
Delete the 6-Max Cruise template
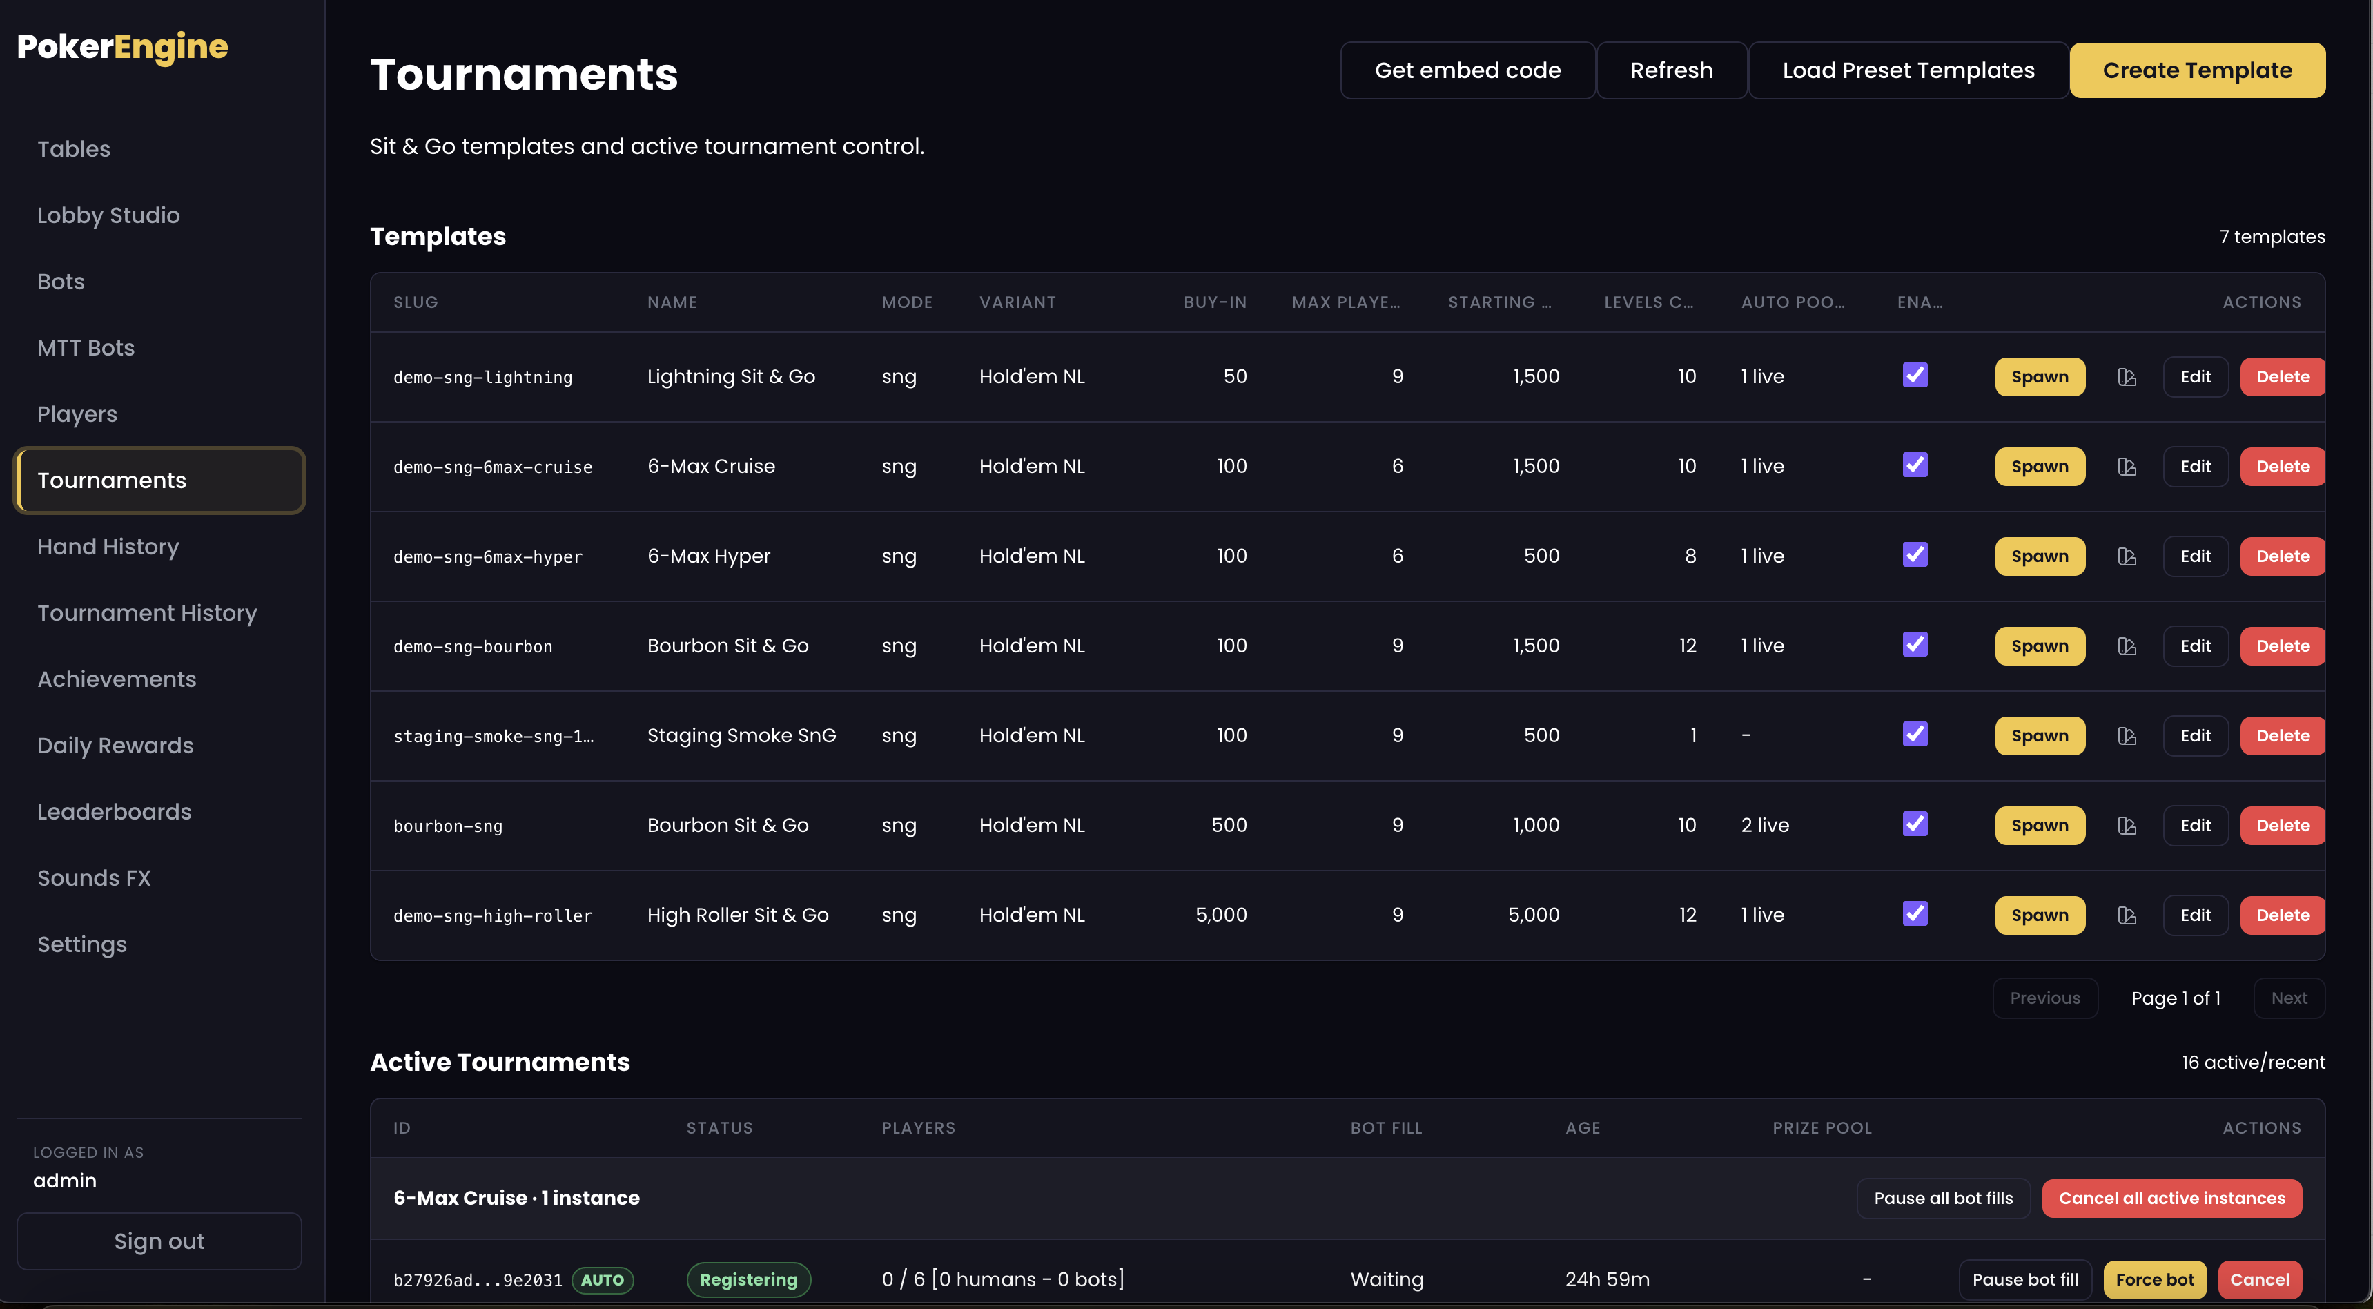[x=2283, y=467]
